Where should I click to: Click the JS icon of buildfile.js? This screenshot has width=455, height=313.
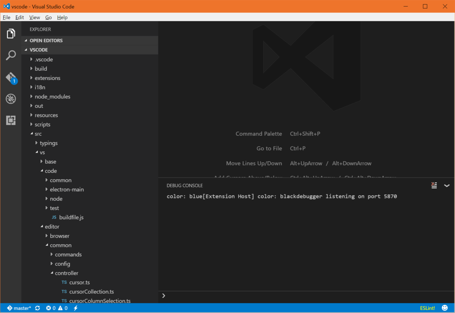(54, 217)
